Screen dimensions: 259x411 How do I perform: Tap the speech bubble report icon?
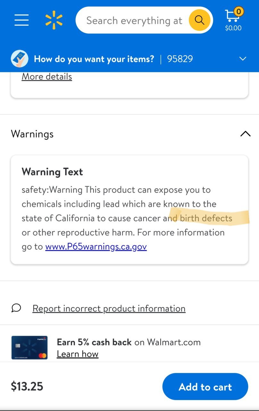16,308
